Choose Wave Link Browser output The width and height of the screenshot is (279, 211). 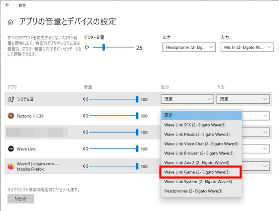point(201,153)
